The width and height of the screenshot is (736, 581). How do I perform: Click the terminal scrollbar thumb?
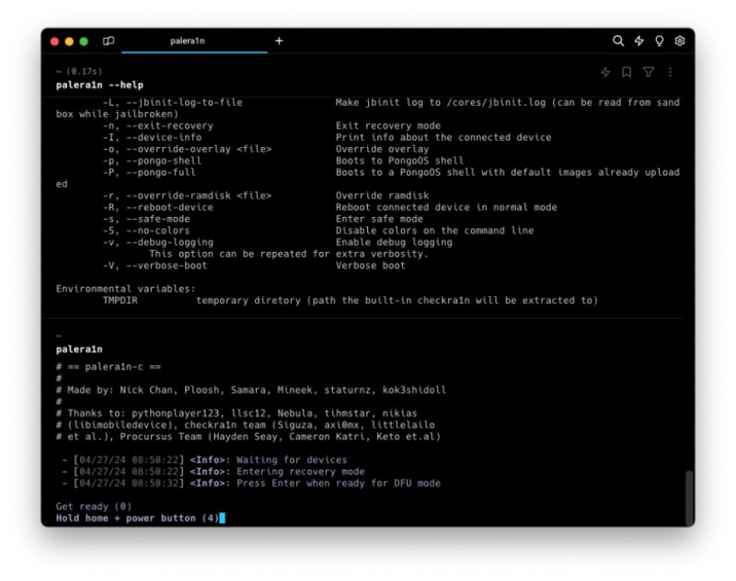pyautogui.click(x=688, y=498)
